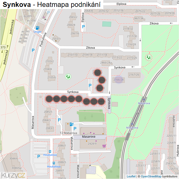The width and height of the screenshot is (179, 179).
Task: Click building number 2088/5
Action: (x=62, y=162)
